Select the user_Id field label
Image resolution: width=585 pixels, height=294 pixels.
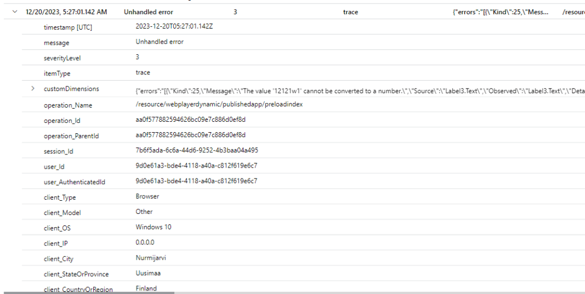tap(54, 166)
